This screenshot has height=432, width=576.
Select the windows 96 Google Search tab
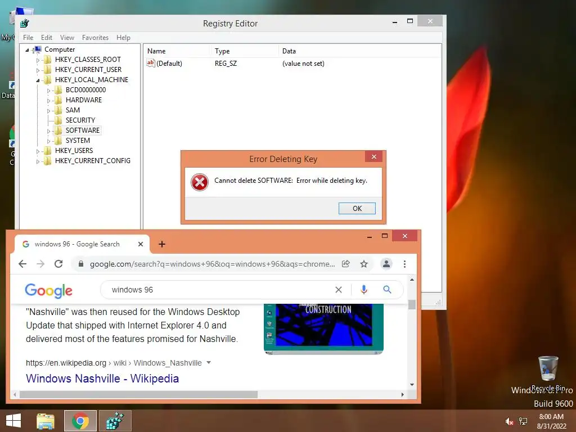82,244
